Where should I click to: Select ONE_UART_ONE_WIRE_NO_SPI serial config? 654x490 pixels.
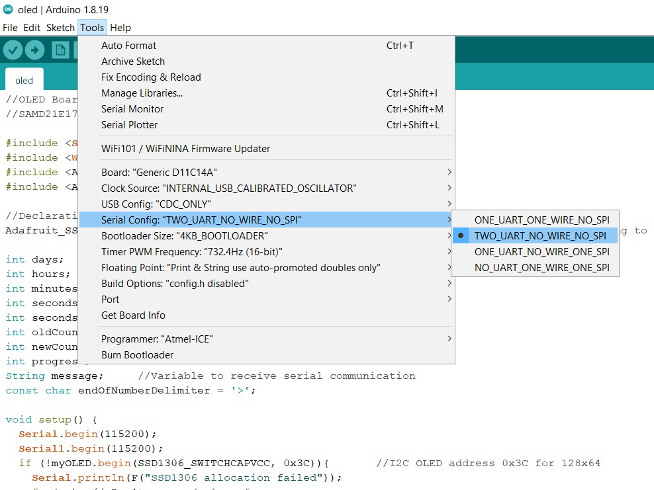[x=541, y=220]
